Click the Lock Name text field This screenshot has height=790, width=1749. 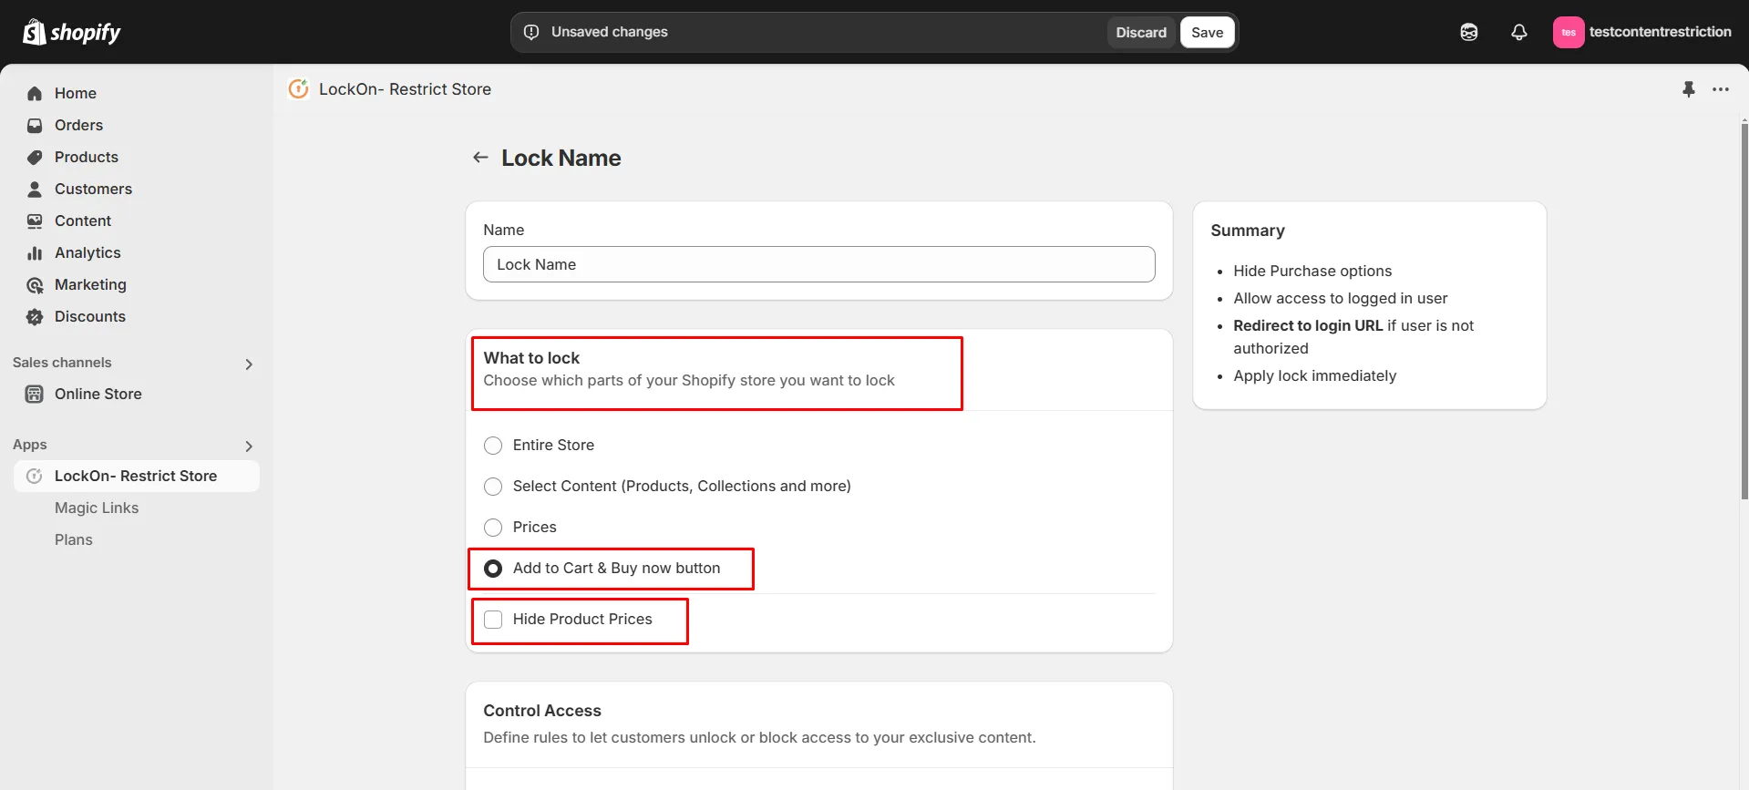point(819,264)
